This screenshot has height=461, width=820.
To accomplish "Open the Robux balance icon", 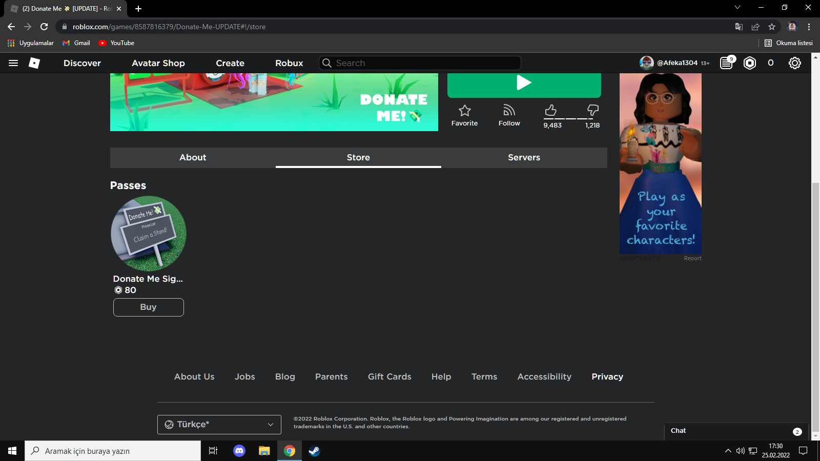I will [x=750, y=63].
